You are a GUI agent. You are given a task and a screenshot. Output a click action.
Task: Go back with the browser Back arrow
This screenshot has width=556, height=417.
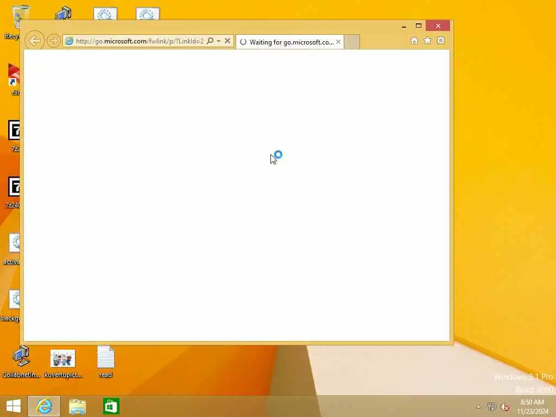tap(35, 41)
